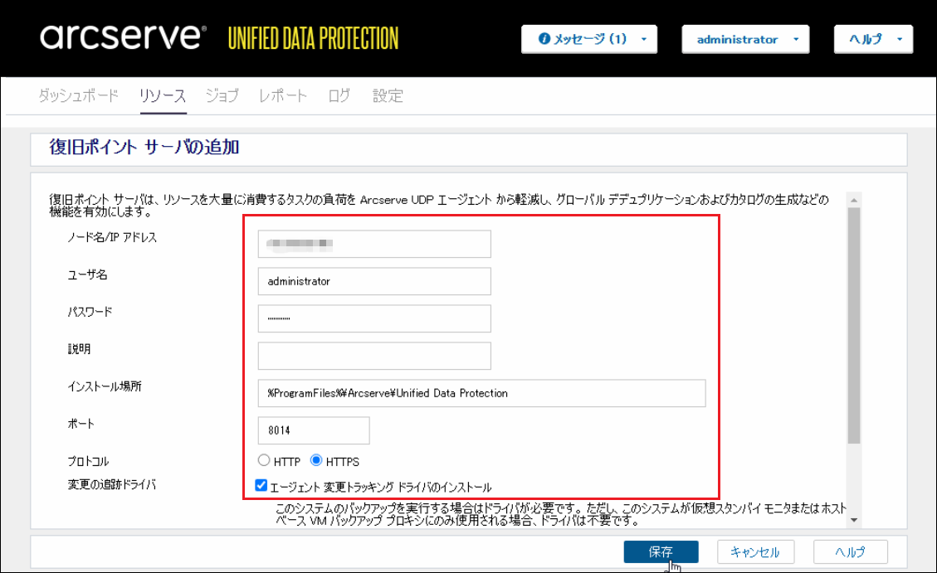Click the 復旧ポイント サーバの追加 heading
Screen dimensions: 937x573
[144, 147]
